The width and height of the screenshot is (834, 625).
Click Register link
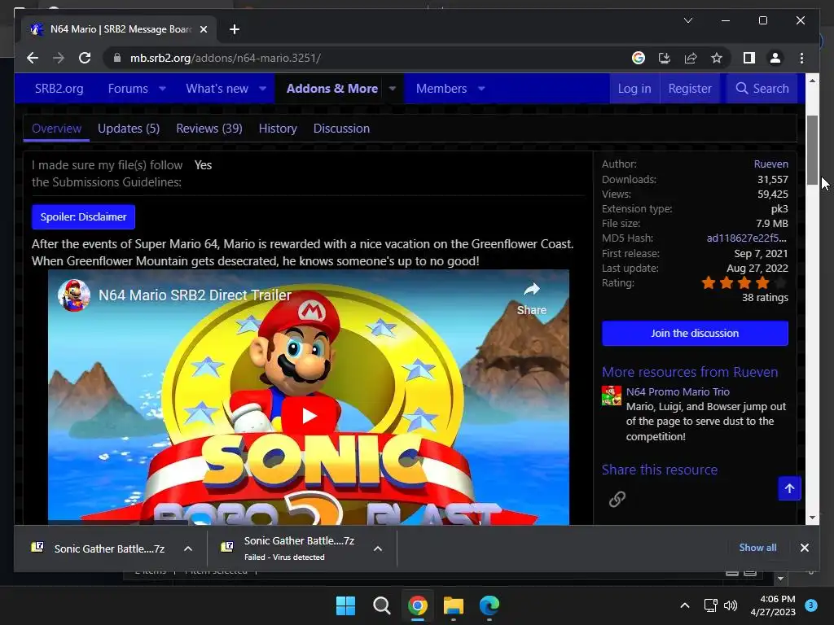[x=689, y=89]
